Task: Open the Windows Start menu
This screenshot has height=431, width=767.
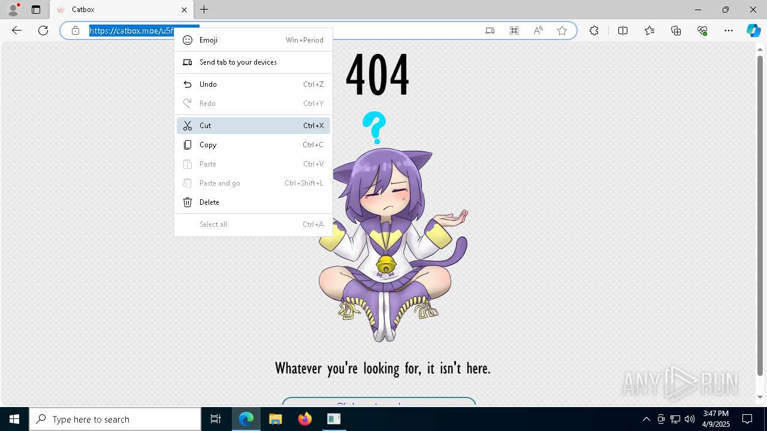Action: tap(14, 419)
